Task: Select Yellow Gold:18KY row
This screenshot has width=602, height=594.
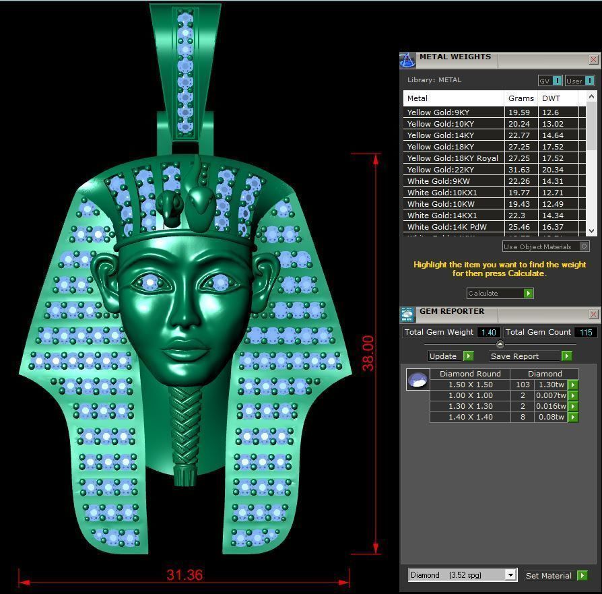Action: click(494, 147)
